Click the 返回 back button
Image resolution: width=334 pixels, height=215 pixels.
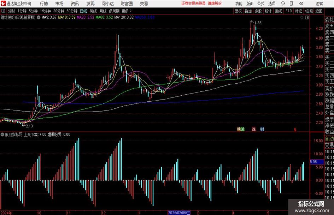(319, 11)
